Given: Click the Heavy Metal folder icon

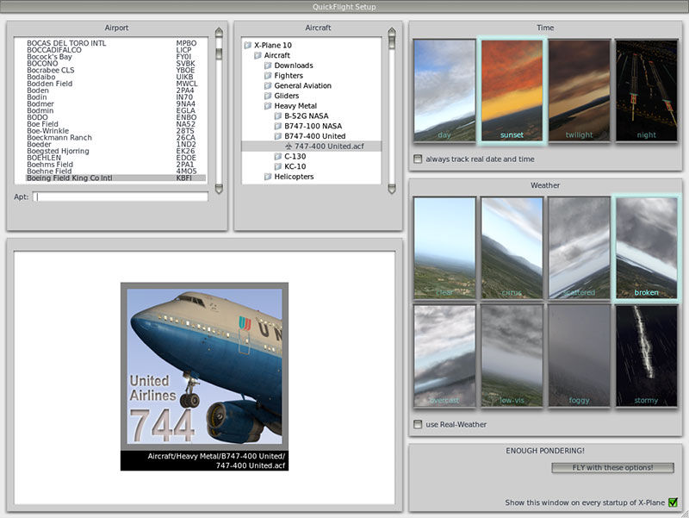Looking at the screenshot, I should click(x=268, y=106).
